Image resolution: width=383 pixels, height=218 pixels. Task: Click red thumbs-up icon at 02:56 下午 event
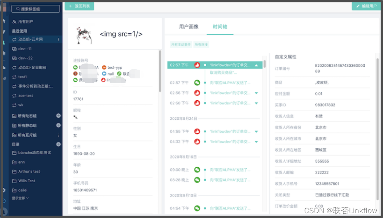[x=197, y=93]
